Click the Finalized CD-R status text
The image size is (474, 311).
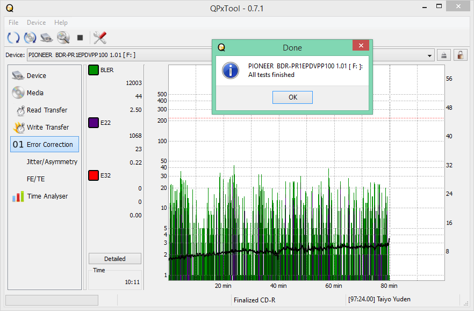(255, 300)
